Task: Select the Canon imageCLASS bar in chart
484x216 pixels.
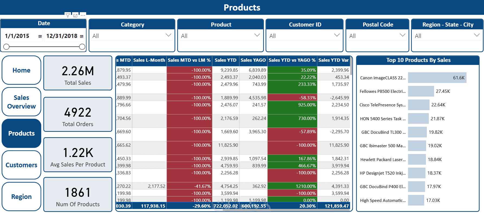Action: click(x=437, y=78)
